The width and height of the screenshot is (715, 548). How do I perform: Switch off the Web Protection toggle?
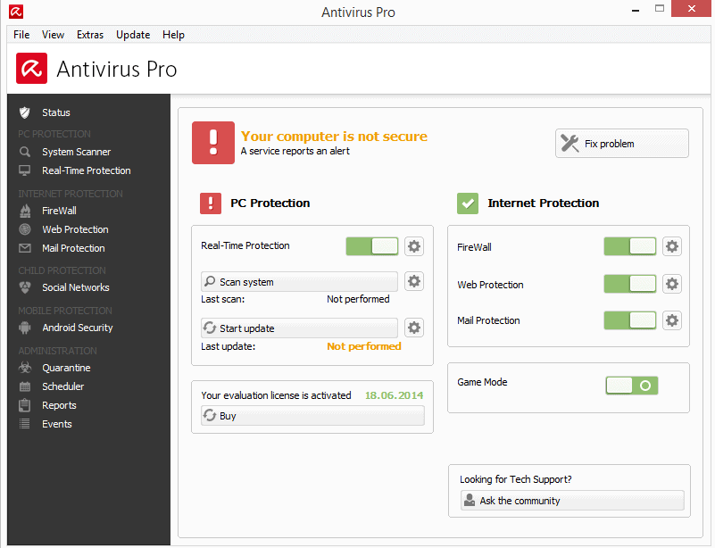pyautogui.click(x=630, y=284)
